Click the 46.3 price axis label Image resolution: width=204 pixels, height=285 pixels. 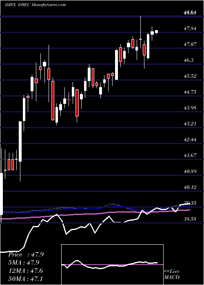[188, 60]
